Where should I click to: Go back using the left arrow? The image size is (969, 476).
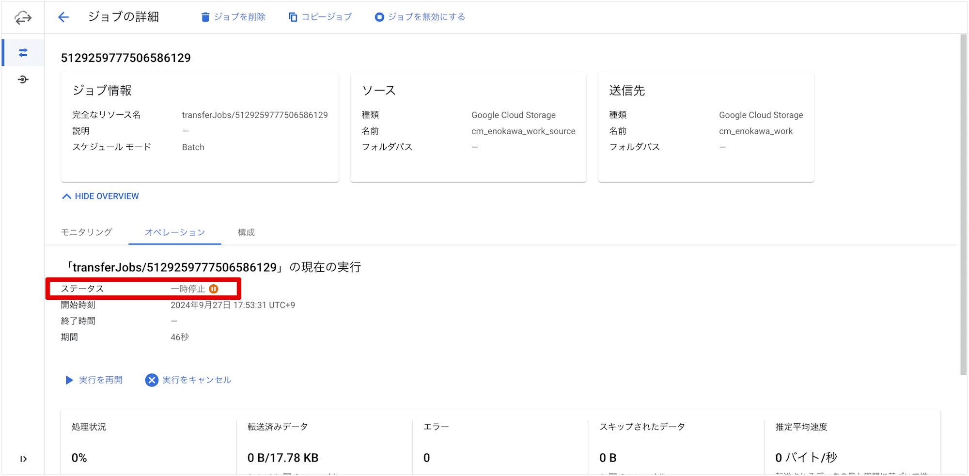63,17
